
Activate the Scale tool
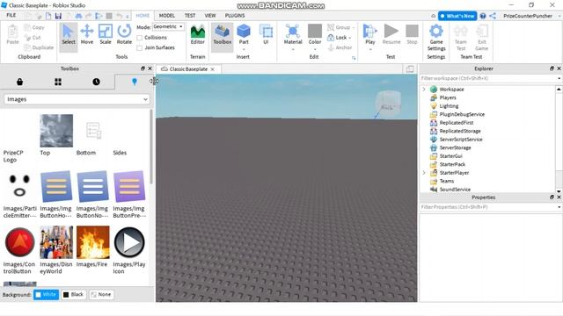pos(106,35)
